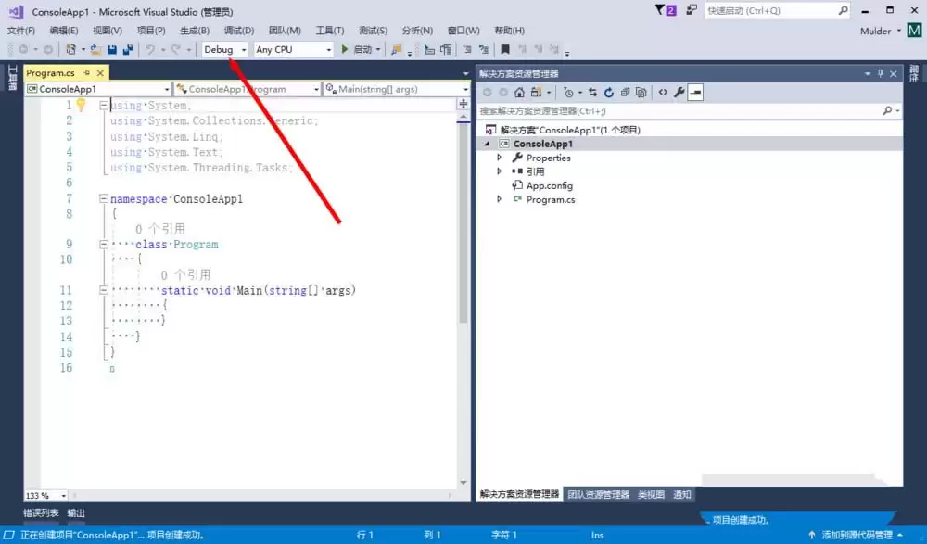Open the Debug configuration dropdown
This screenshot has height=544, width=927.
click(226, 49)
